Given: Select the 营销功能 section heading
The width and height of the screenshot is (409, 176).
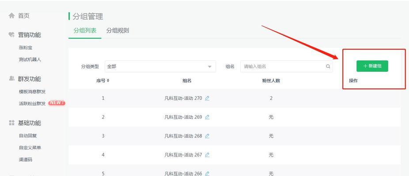Looking at the screenshot, I should (29, 35).
